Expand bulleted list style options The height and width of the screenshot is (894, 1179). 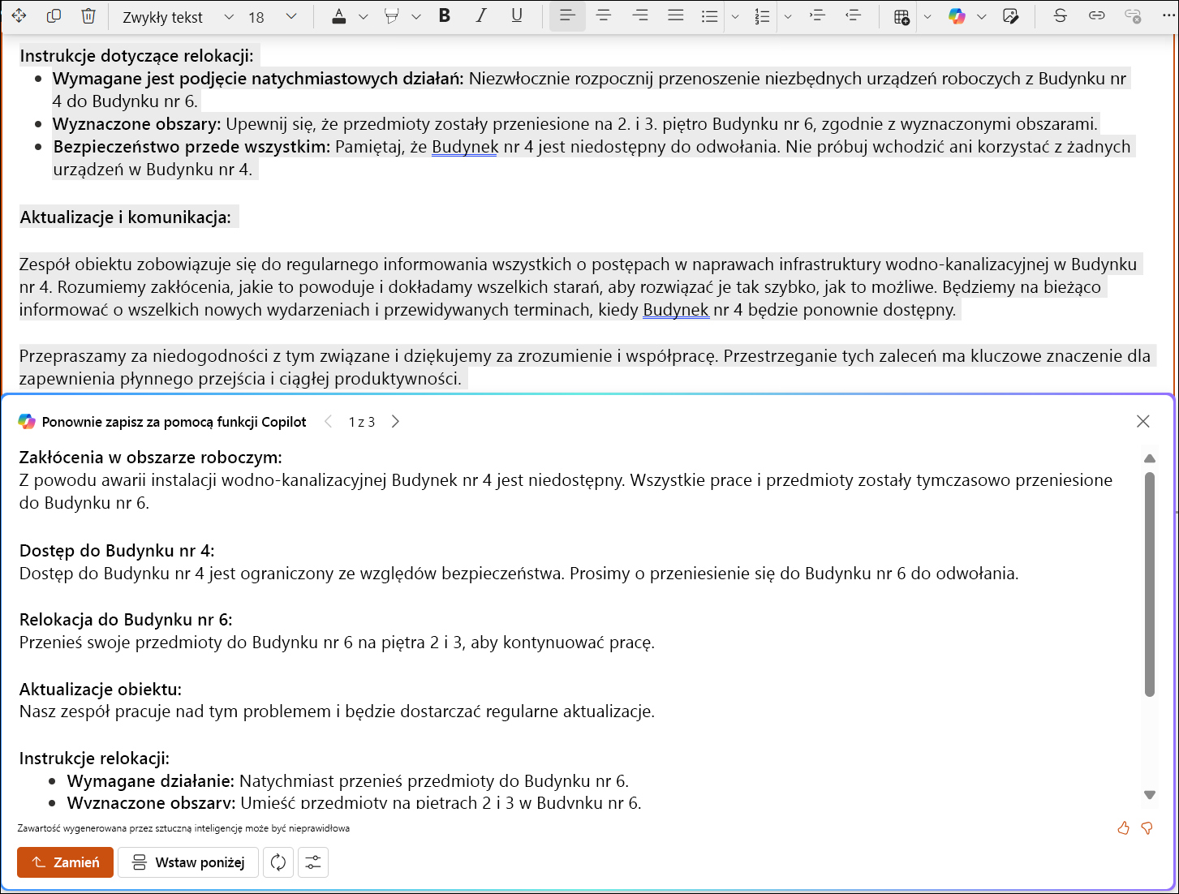coord(735,17)
